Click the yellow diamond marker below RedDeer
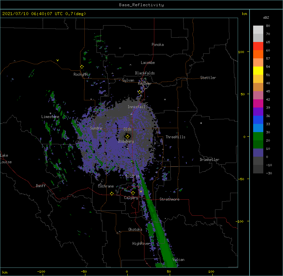Screen dimensions: 283x276 point(140,92)
